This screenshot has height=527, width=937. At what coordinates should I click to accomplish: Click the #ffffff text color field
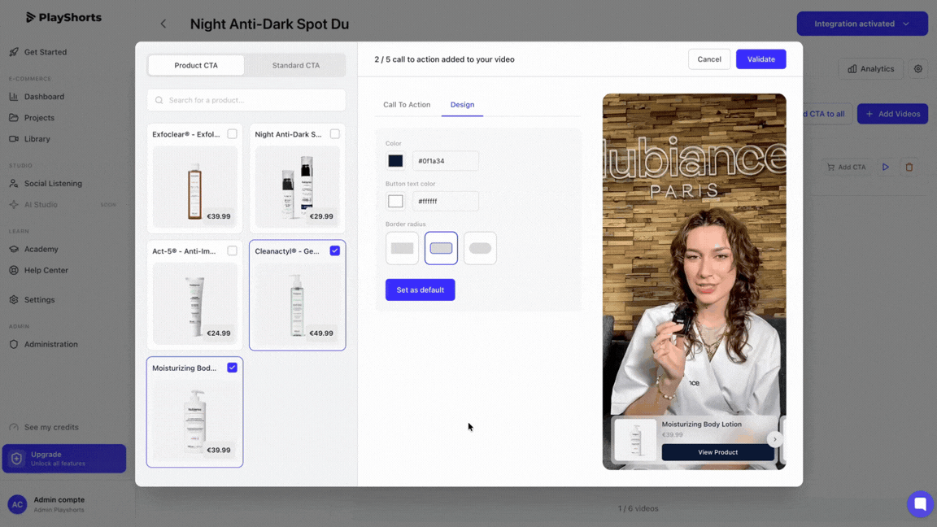coord(445,202)
